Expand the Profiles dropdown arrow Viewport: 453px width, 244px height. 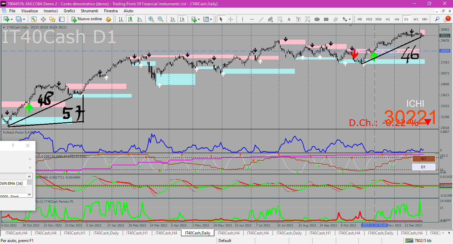click(x=24, y=19)
